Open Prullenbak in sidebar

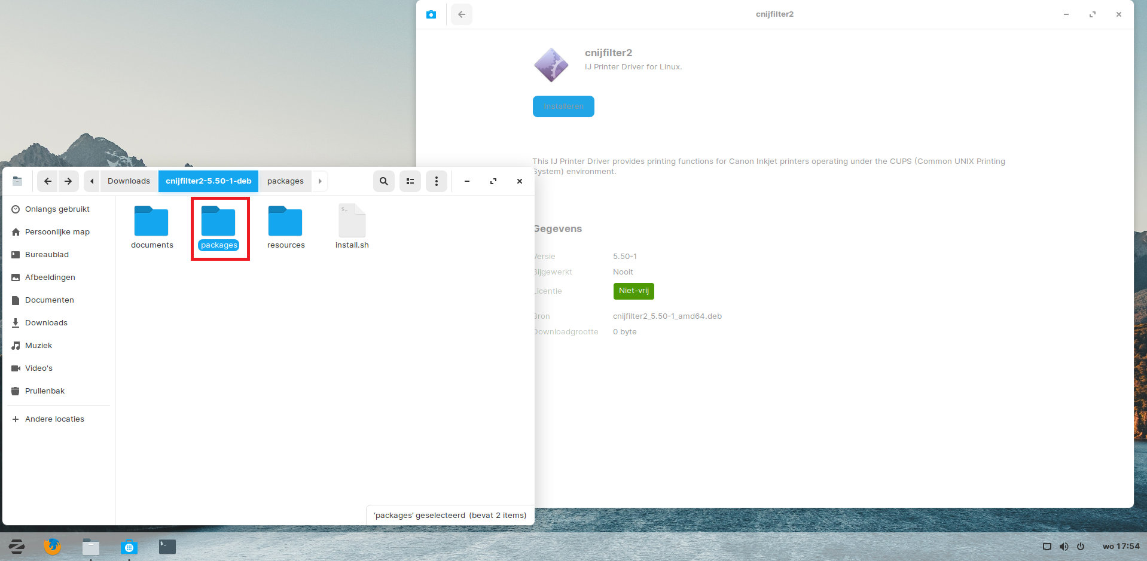[x=57, y=391]
